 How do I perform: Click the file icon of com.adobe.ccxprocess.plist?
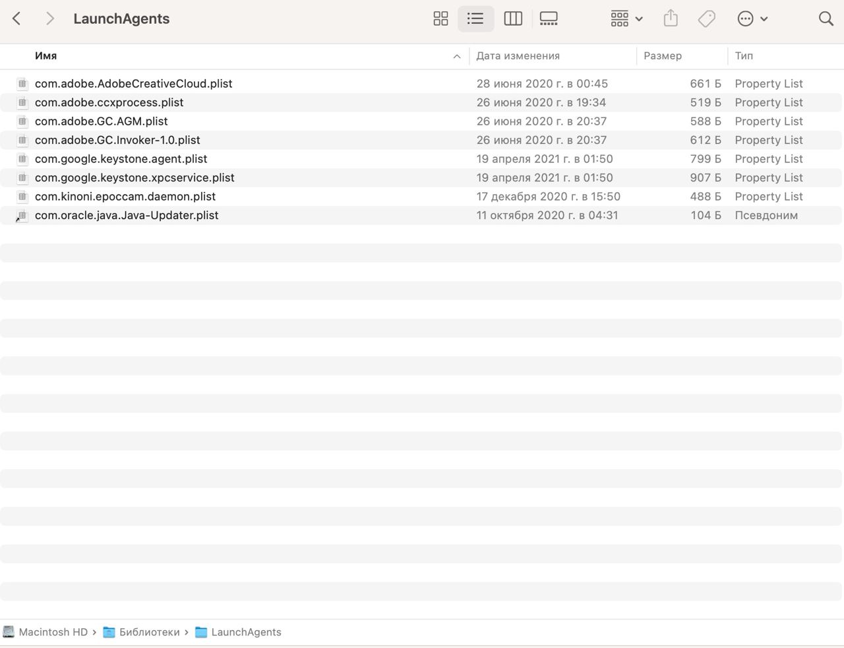22,102
